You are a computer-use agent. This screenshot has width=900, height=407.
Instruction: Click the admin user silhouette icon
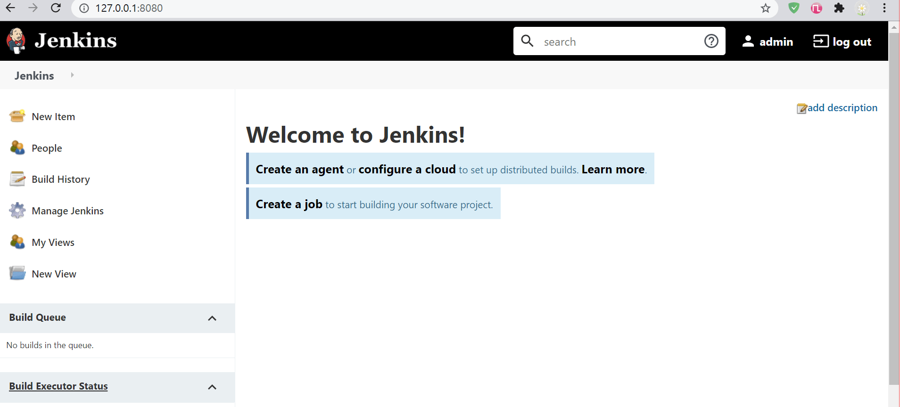pos(748,41)
